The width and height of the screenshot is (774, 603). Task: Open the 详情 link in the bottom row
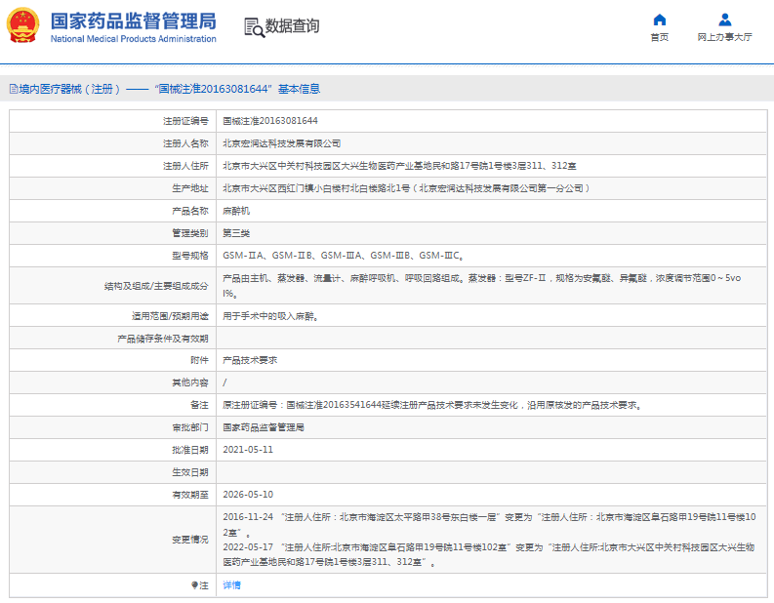point(231,584)
